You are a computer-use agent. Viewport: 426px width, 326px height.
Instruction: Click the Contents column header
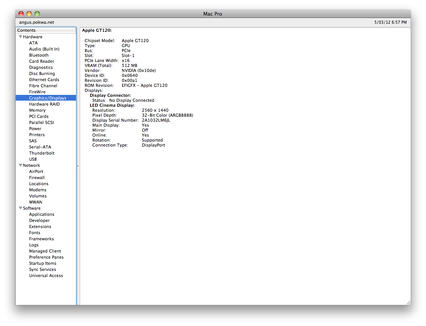[x=46, y=30]
